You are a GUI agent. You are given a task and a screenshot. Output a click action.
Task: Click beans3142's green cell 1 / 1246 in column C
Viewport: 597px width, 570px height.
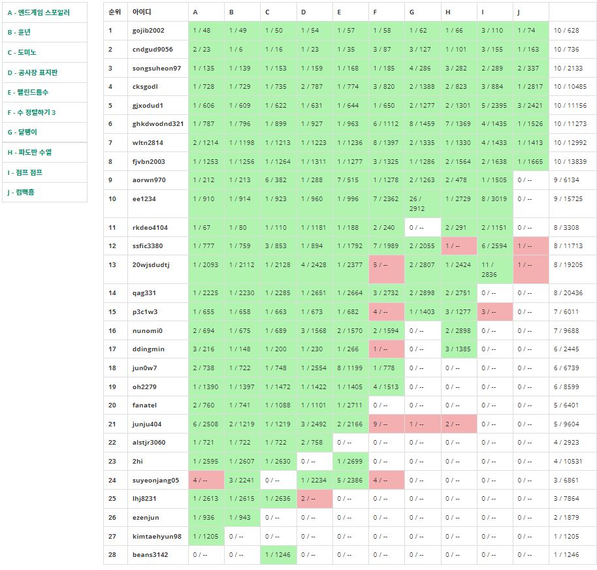[278, 555]
